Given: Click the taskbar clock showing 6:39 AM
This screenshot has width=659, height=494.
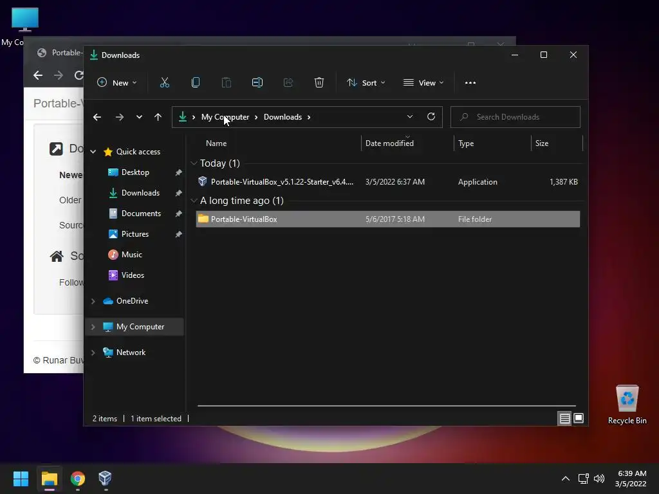Looking at the screenshot, I should tap(631, 479).
